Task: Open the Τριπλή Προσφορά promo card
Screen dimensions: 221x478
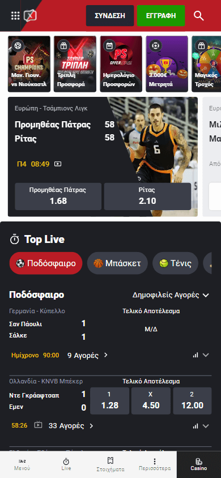Action: pyautogui.click(x=75, y=64)
